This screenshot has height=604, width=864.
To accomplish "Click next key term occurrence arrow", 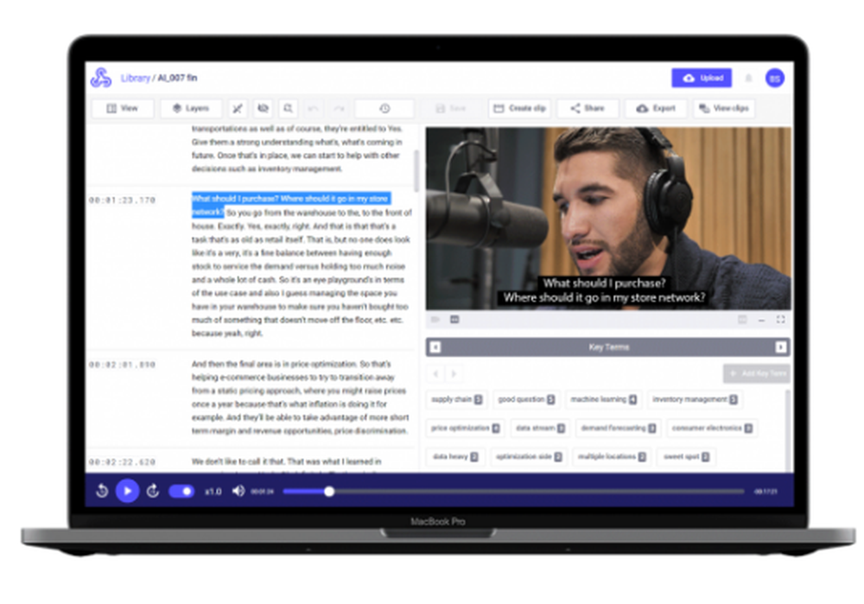I will pos(454,373).
